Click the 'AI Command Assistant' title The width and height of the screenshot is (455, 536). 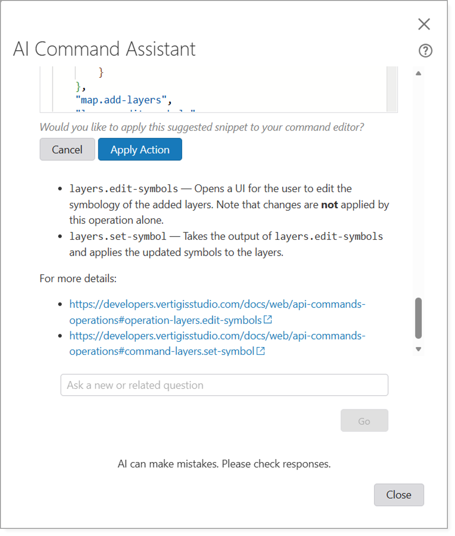tap(104, 49)
